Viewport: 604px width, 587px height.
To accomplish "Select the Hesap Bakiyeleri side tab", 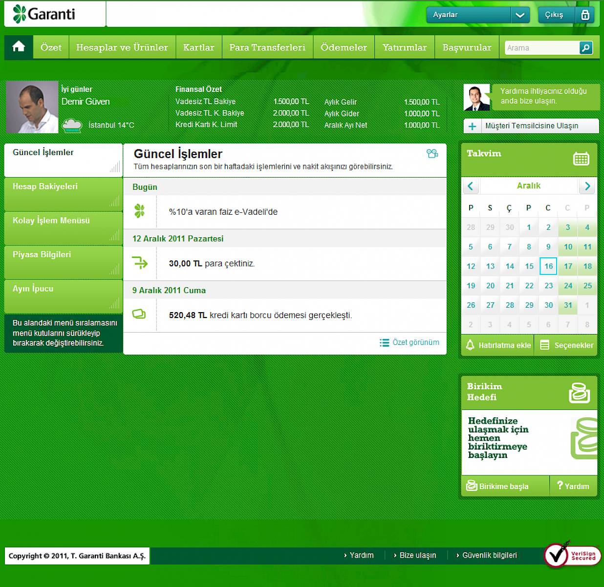I will click(x=63, y=194).
